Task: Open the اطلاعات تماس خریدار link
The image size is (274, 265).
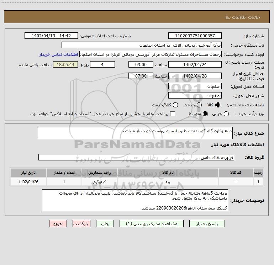Action: click(59, 54)
